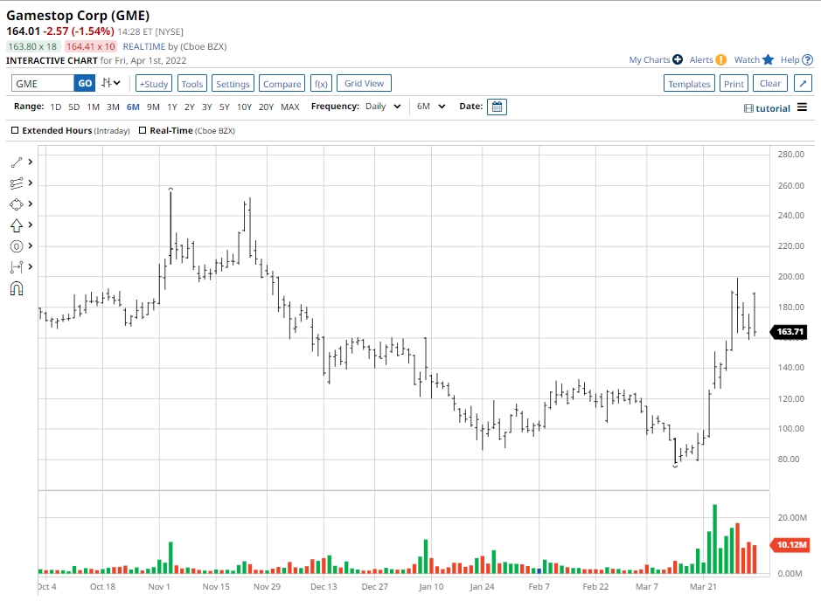Image resolution: width=821 pixels, height=608 pixels.
Task: Open the Frequency Daily dropdown
Action: click(383, 107)
